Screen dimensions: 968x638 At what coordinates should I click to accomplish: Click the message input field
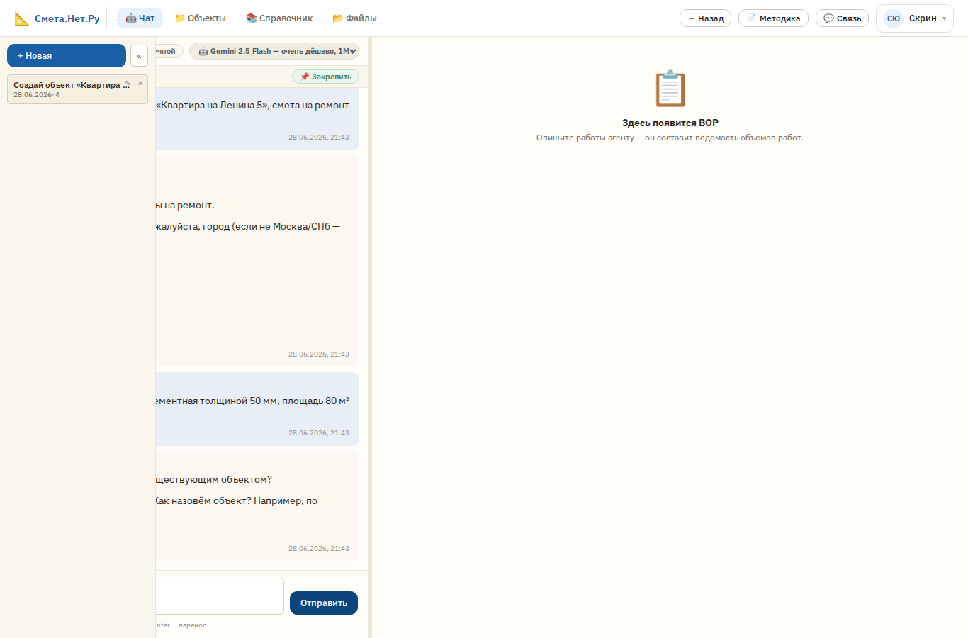[220, 596]
